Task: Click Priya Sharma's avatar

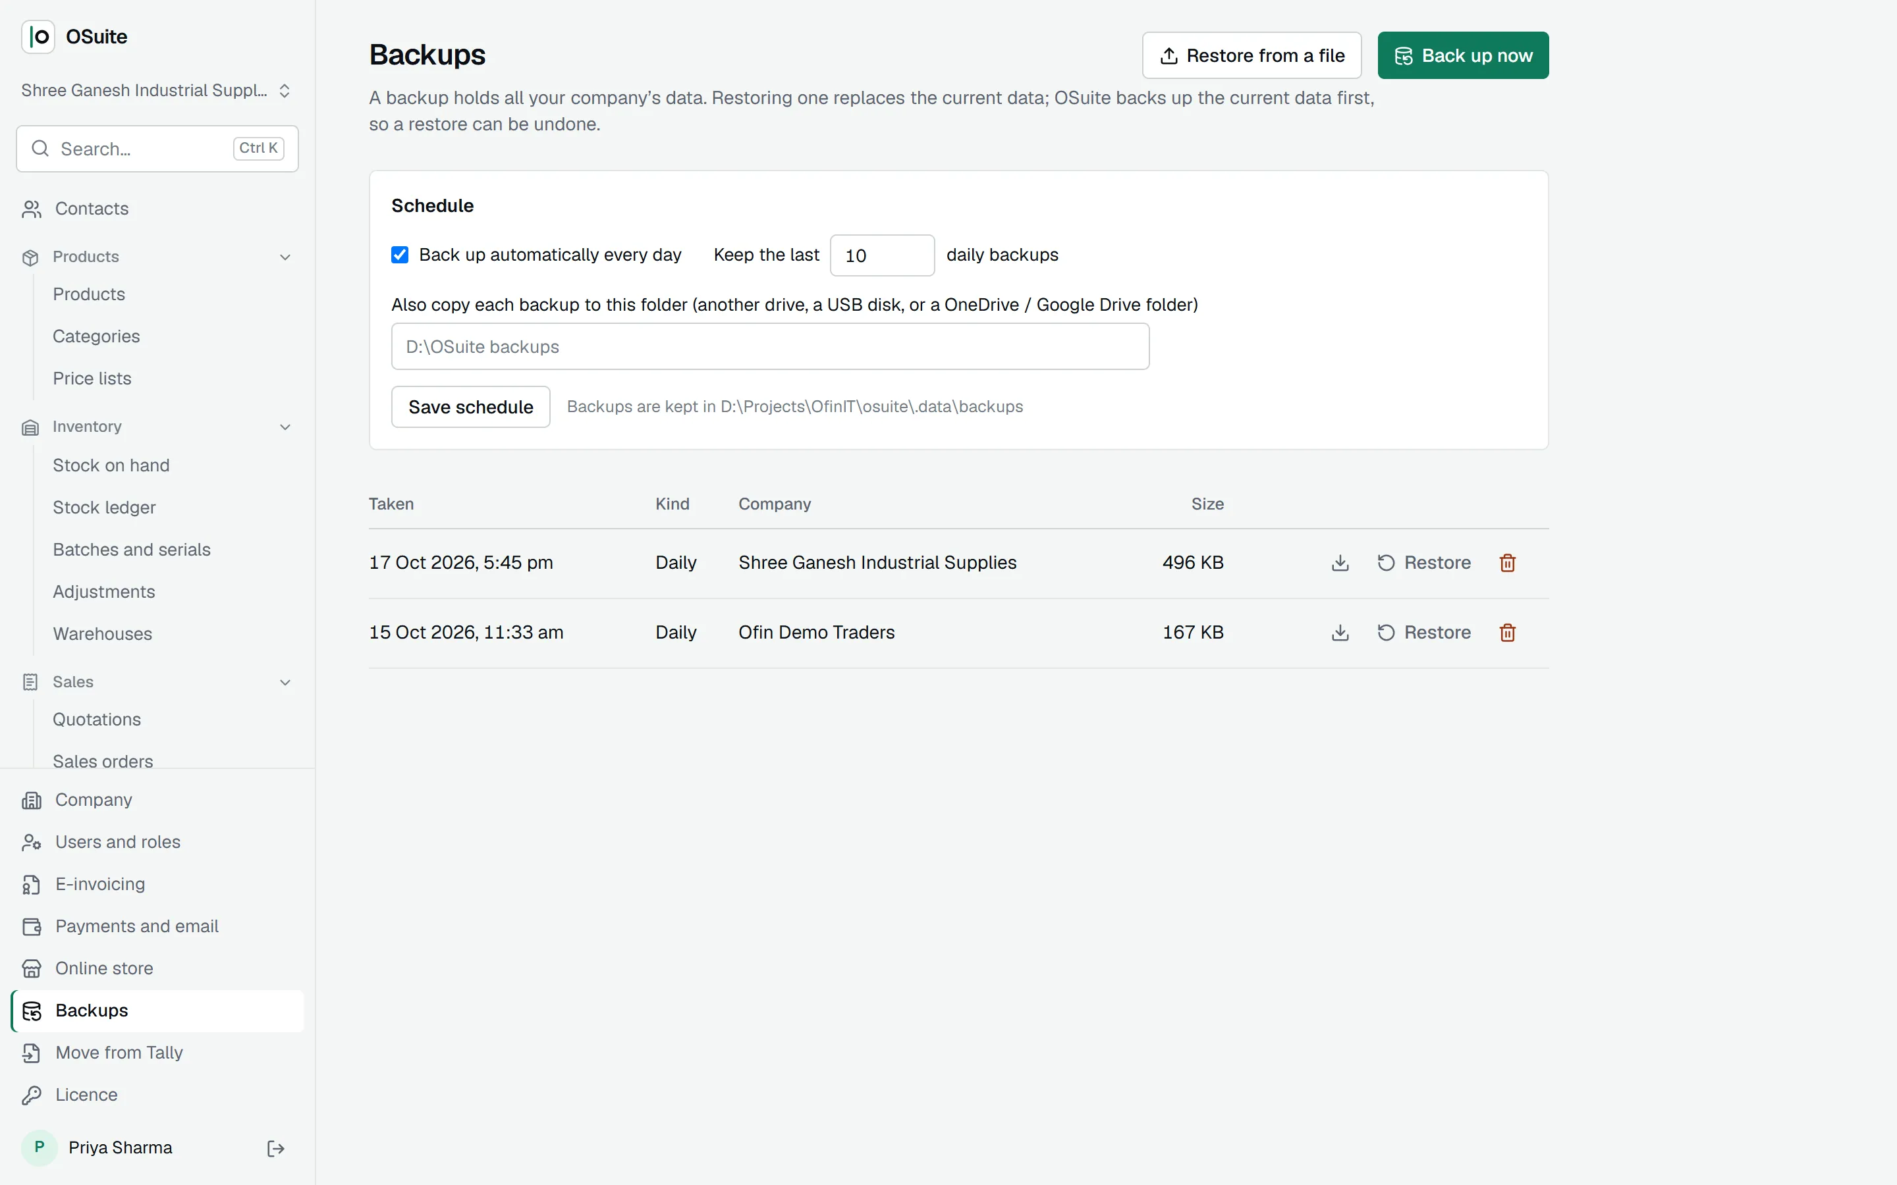Action: (40, 1148)
